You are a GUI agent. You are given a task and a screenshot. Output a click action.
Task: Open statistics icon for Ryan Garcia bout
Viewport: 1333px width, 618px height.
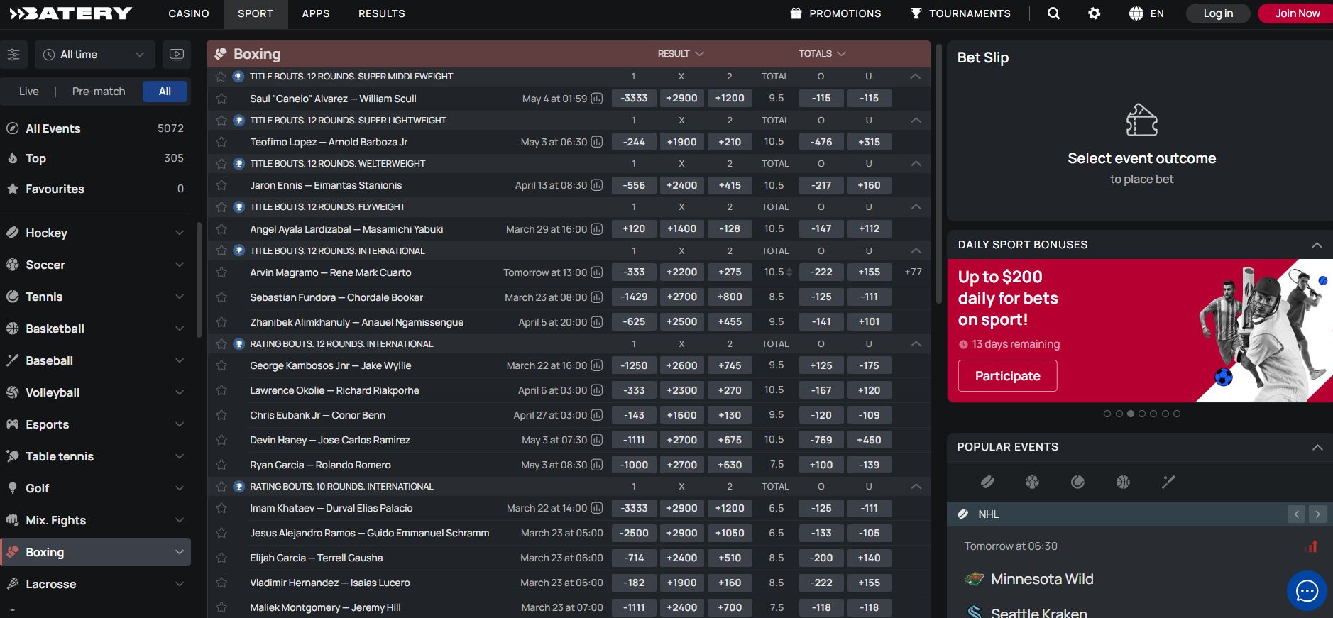pyautogui.click(x=597, y=465)
